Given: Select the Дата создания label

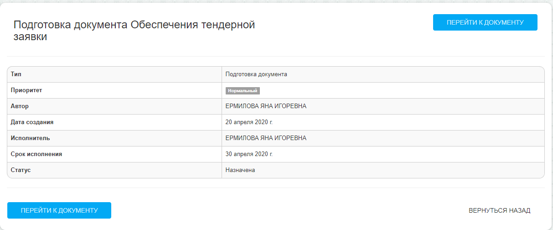Looking at the screenshot, I should (x=32, y=122).
